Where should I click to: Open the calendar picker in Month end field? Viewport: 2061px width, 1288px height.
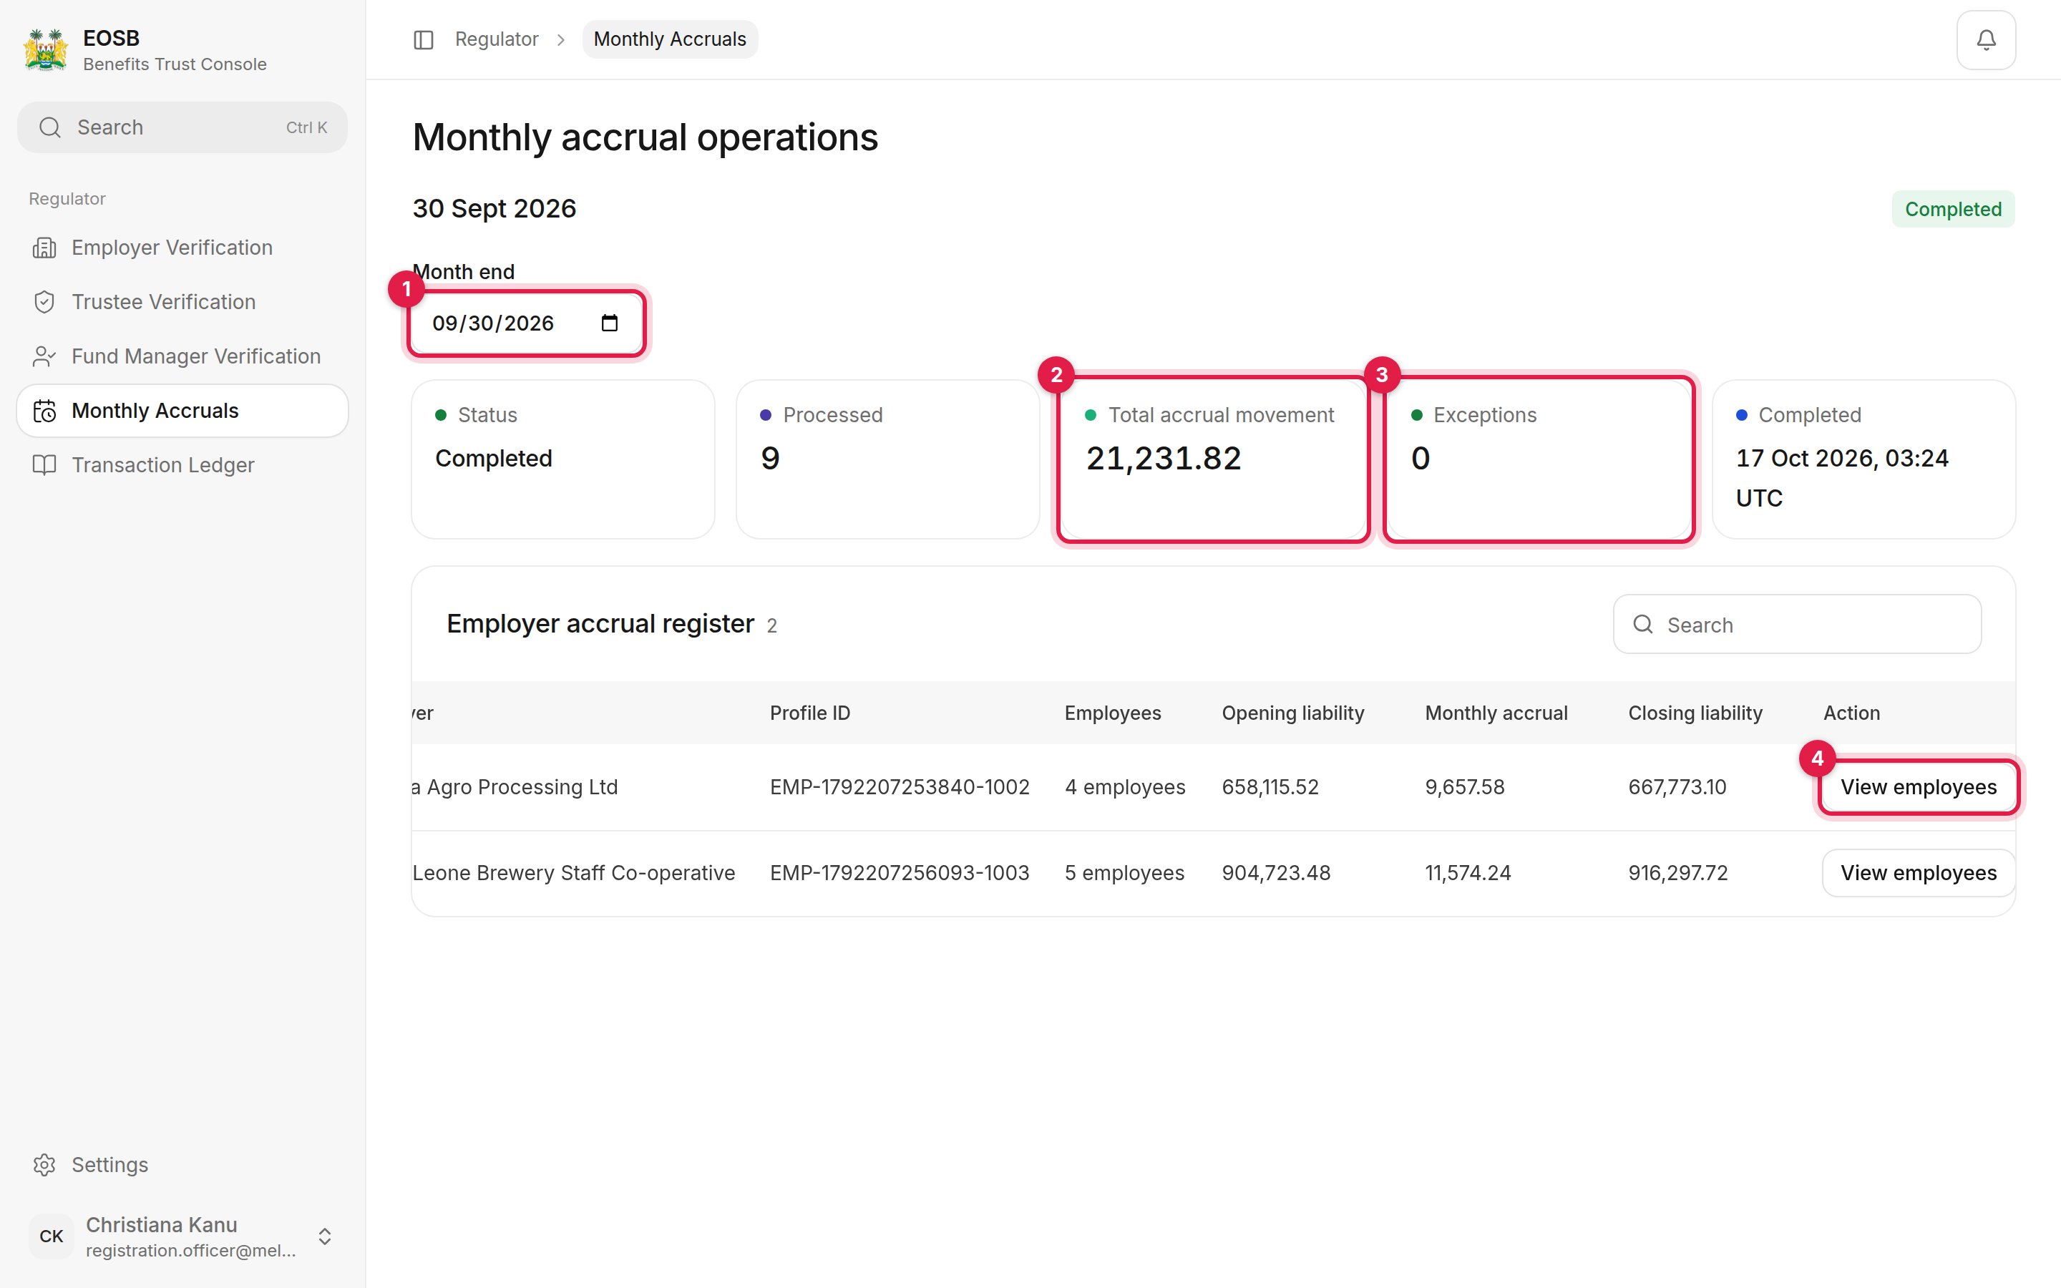click(x=609, y=323)
